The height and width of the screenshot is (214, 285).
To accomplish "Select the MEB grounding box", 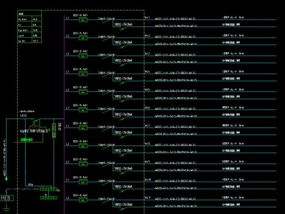I will [x=6, y=198].
